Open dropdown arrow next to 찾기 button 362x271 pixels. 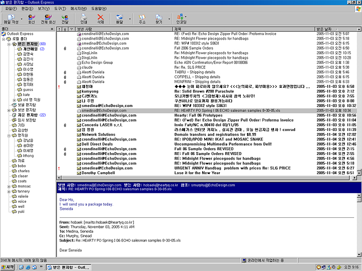[169, 19]
